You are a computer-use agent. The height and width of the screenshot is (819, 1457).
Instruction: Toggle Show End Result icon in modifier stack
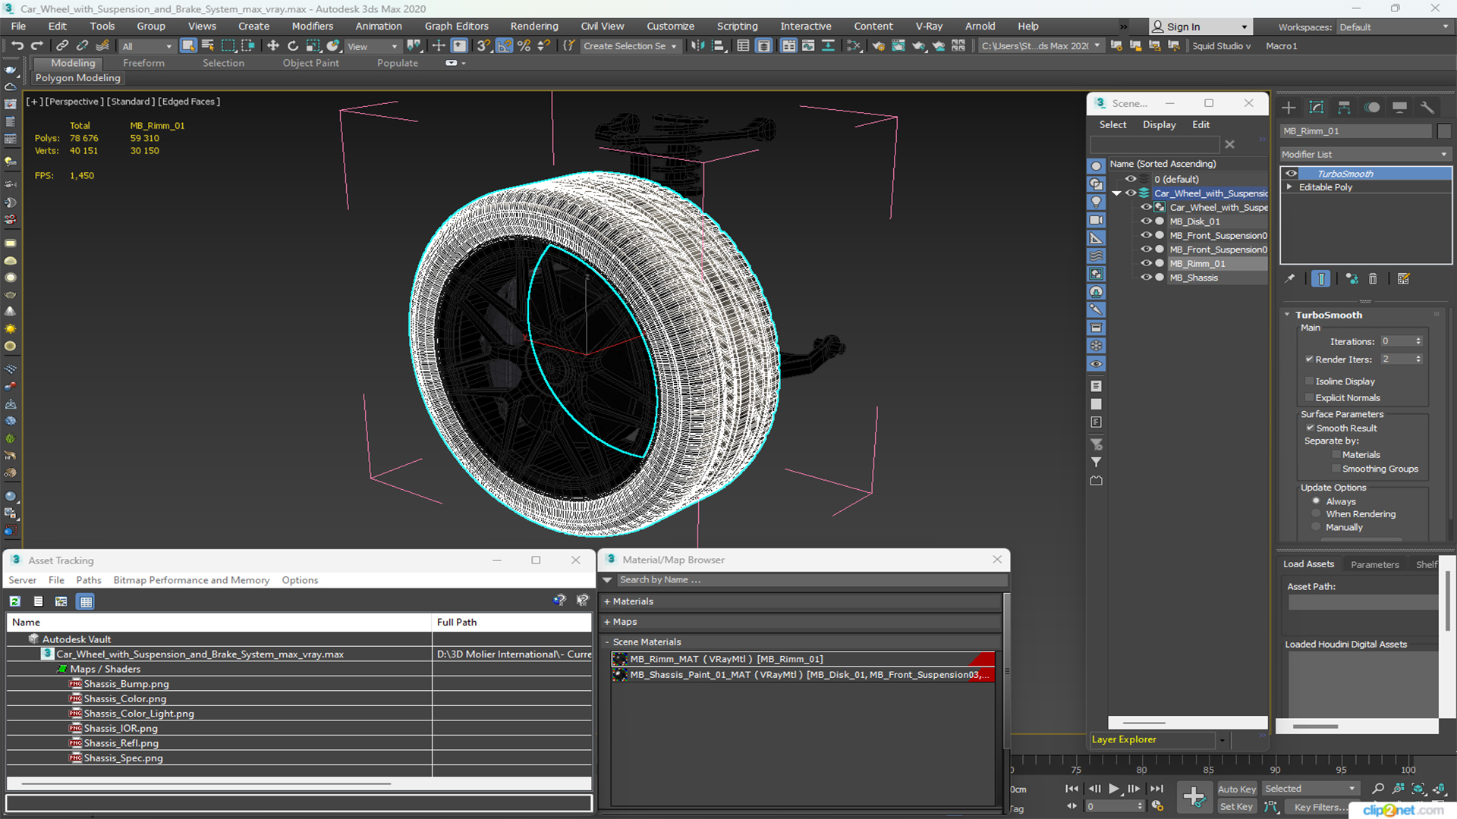coord(1321,278)
